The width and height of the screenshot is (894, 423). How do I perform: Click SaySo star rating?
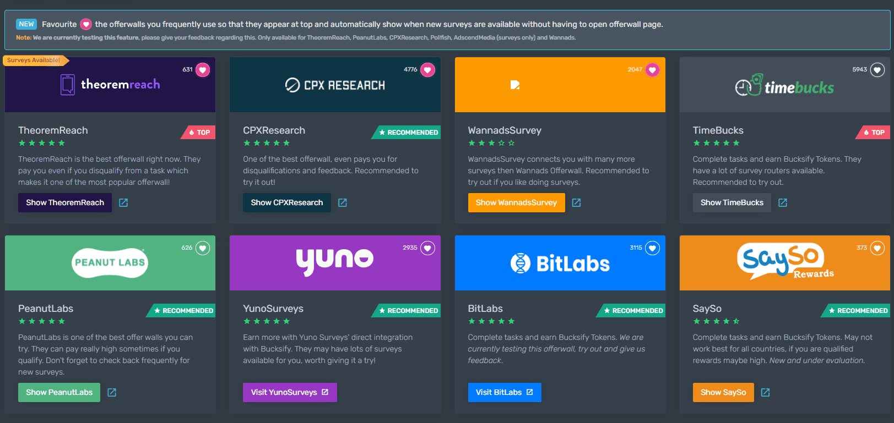(x=716, y=321)
